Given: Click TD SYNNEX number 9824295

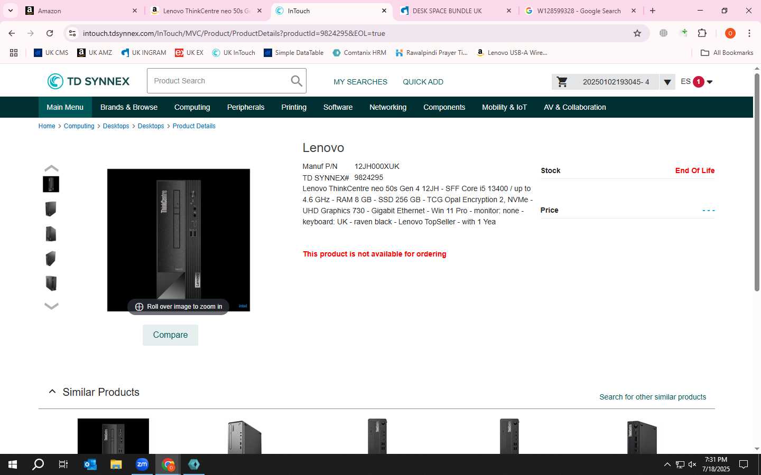Looking at the screenshot, I should pyautogui.click(x=369, y=177).
